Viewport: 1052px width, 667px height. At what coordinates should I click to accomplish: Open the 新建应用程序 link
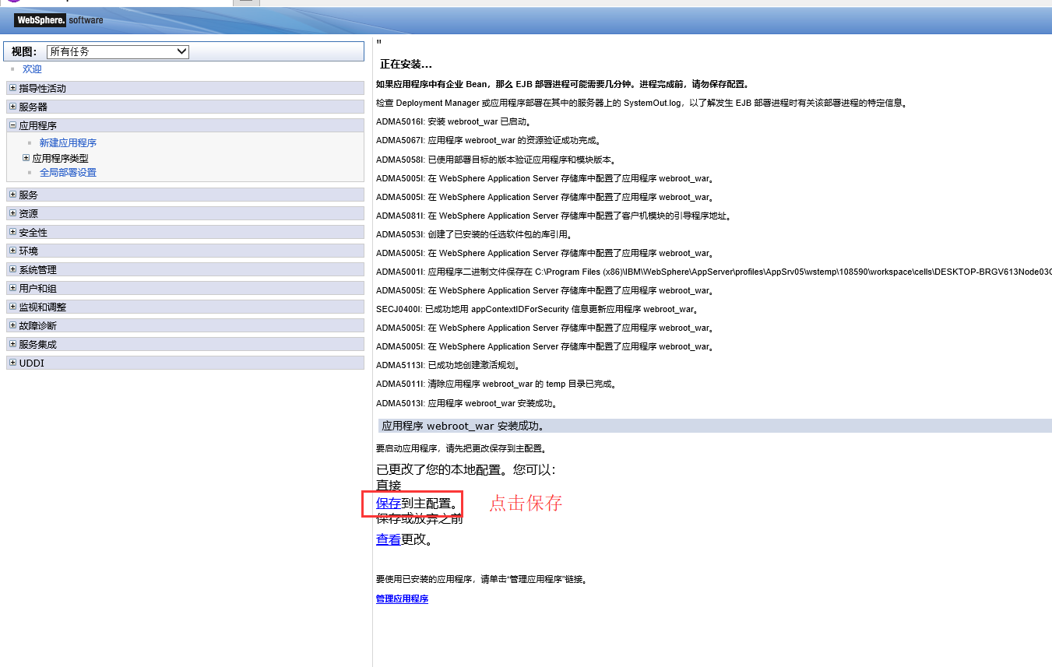click(68, 143)
